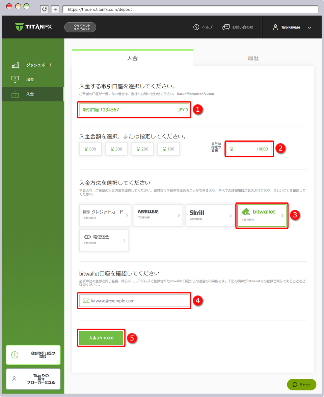
Task: Click the custom amount field showing 10000
Action: tap(249, 149)
